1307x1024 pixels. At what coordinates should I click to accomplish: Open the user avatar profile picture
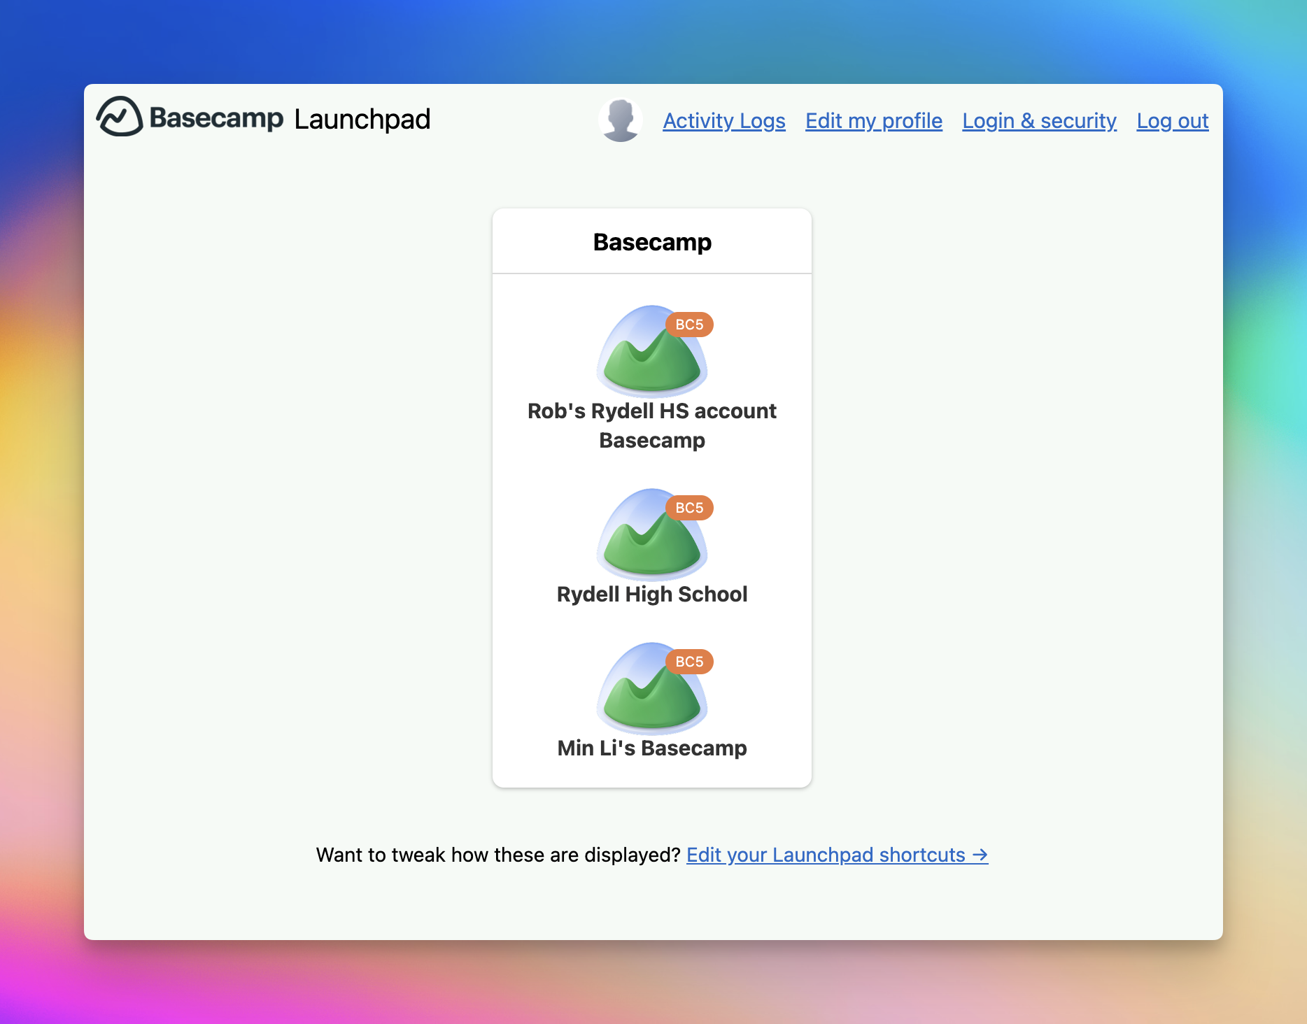[621, 120]
